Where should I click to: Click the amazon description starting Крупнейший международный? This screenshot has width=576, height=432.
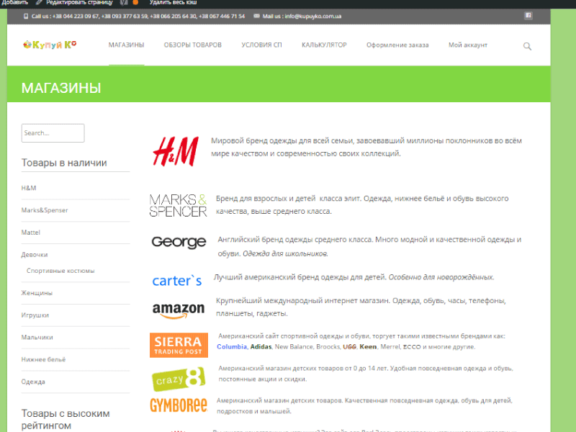click(361, 307)
